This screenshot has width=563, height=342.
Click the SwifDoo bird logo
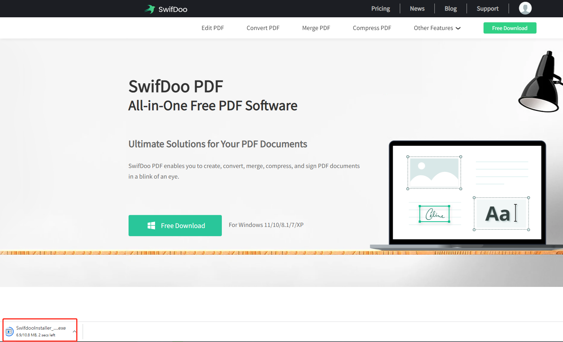tap(150, 9)
